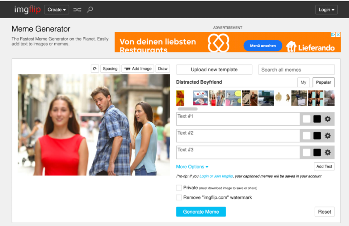Open the search magnifier icon

click(x=90, y=10)
